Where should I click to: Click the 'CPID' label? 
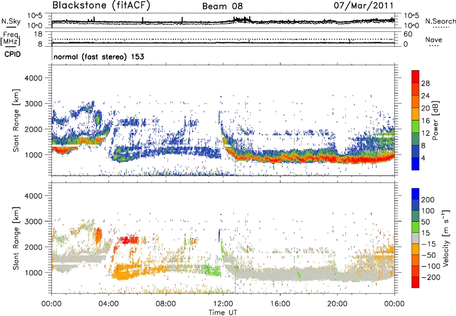tap(13, 54)
